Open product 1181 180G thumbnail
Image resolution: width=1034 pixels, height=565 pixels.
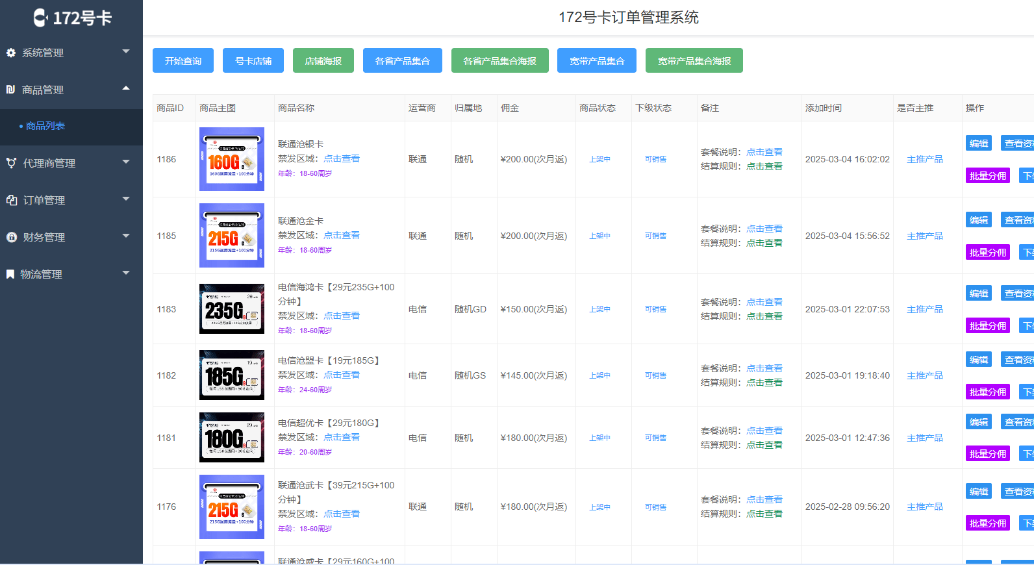[232, 438]
